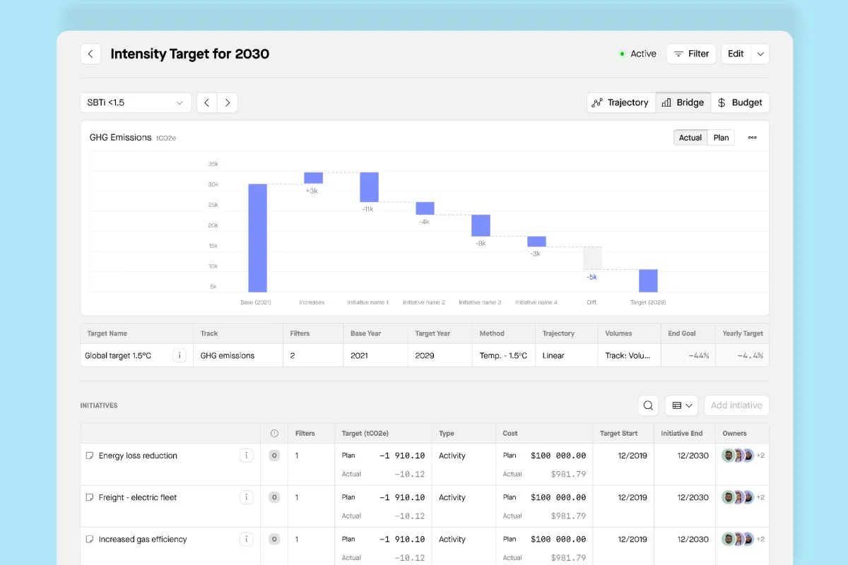Screen dimensions: 848x565
Task: Expand the arrow next to Edit button
Action: pos(760,54)
